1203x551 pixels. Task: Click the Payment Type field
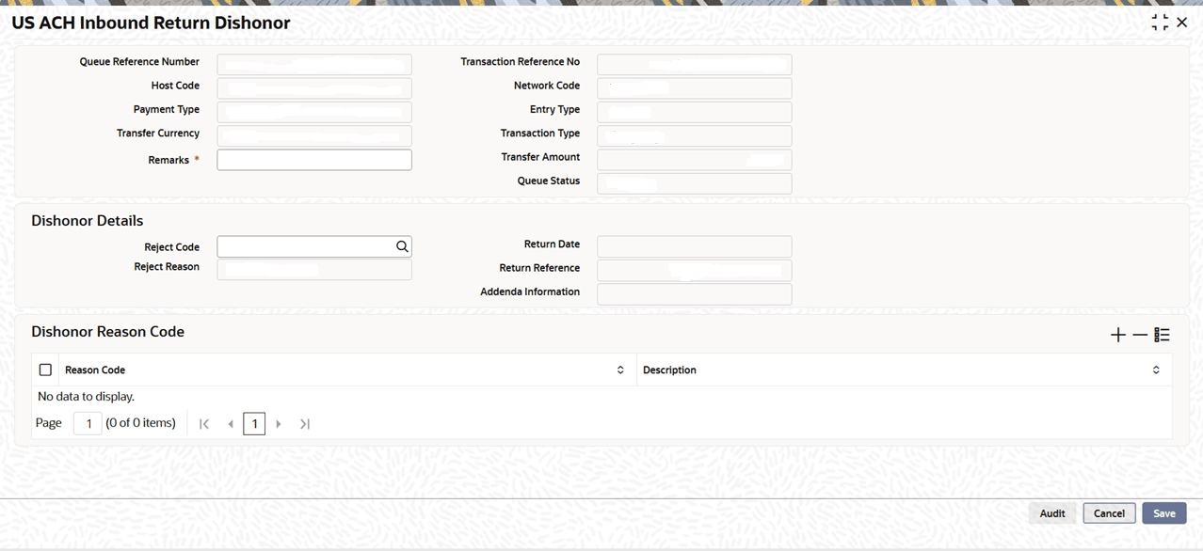tap(314, 113)
